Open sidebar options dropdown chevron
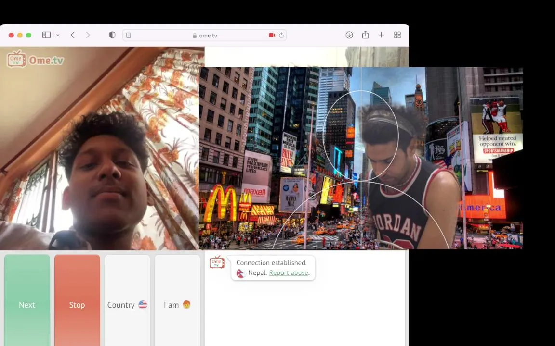 58,35
